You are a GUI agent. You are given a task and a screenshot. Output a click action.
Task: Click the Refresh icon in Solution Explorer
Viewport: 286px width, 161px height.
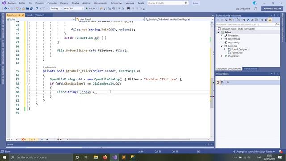(x=248, y=20)
